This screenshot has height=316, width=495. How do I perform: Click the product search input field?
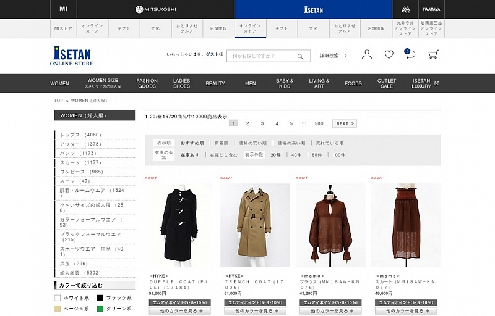click(x=261, y=56)
